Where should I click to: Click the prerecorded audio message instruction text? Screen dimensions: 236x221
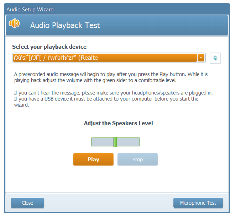pos(111,77)
